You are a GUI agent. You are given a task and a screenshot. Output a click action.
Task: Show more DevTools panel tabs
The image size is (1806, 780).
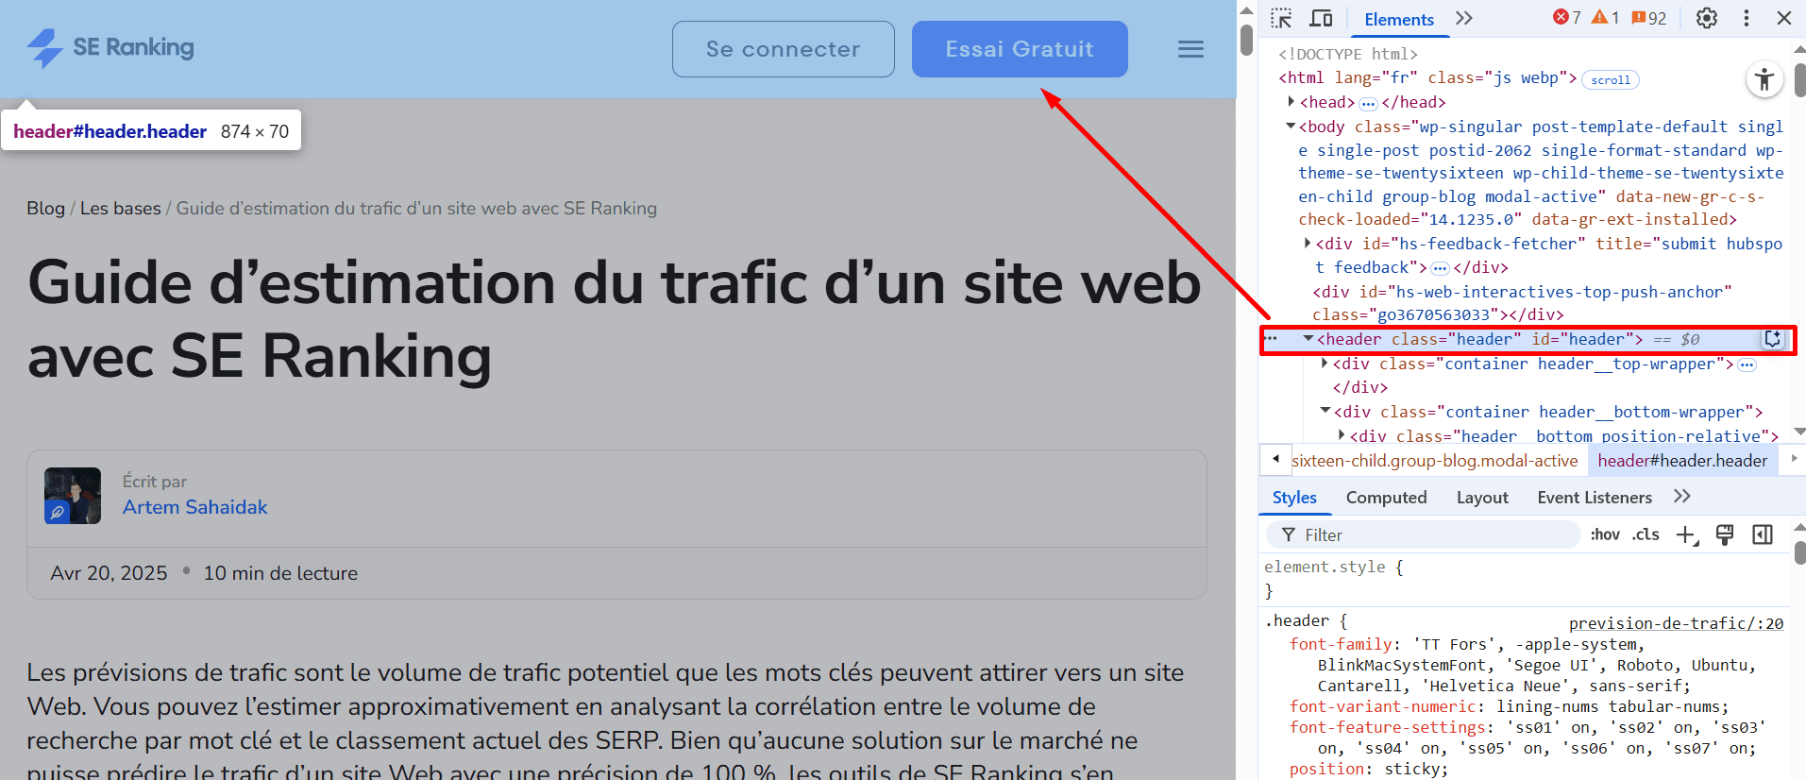tap(1464, 19)
